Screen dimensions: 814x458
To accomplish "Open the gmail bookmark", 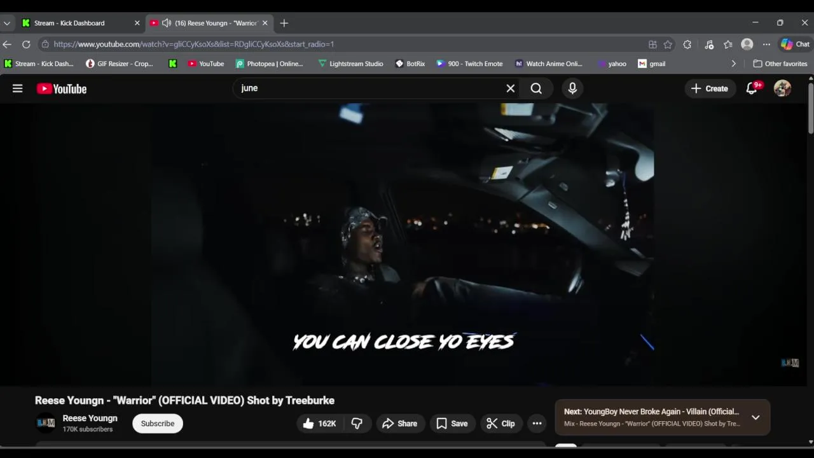I will [x=652, y=64].
